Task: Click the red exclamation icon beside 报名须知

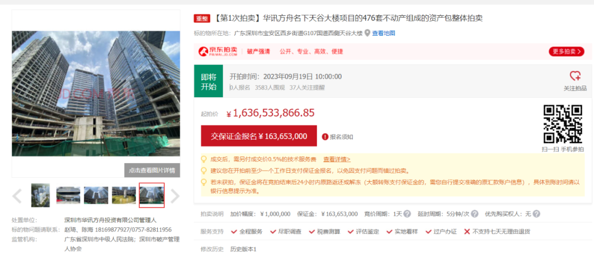Action: pos(324,137)
